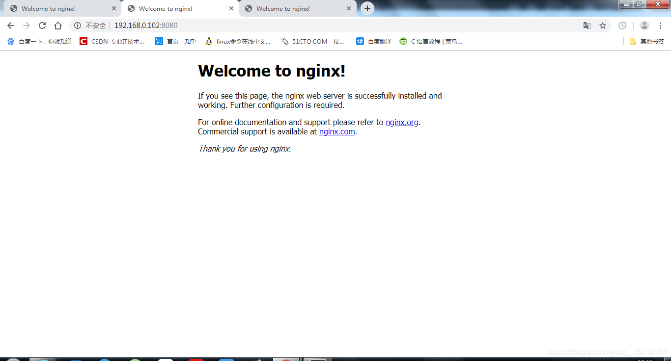Open the browser home page
Image resolution: width=671 pixels, height=361 pixels.
58,26
